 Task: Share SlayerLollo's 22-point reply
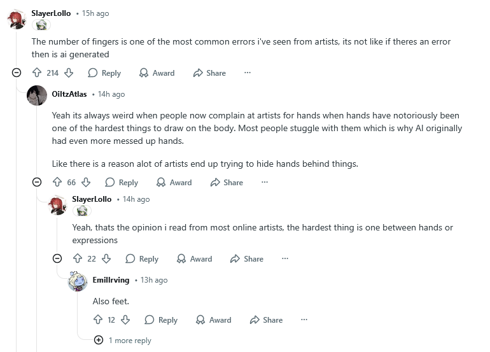[246, 259]
